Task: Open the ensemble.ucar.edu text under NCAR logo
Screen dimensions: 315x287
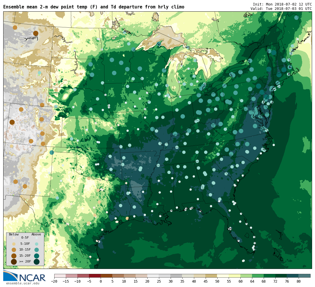Action: pyautogui.click(x=23, y=284)
